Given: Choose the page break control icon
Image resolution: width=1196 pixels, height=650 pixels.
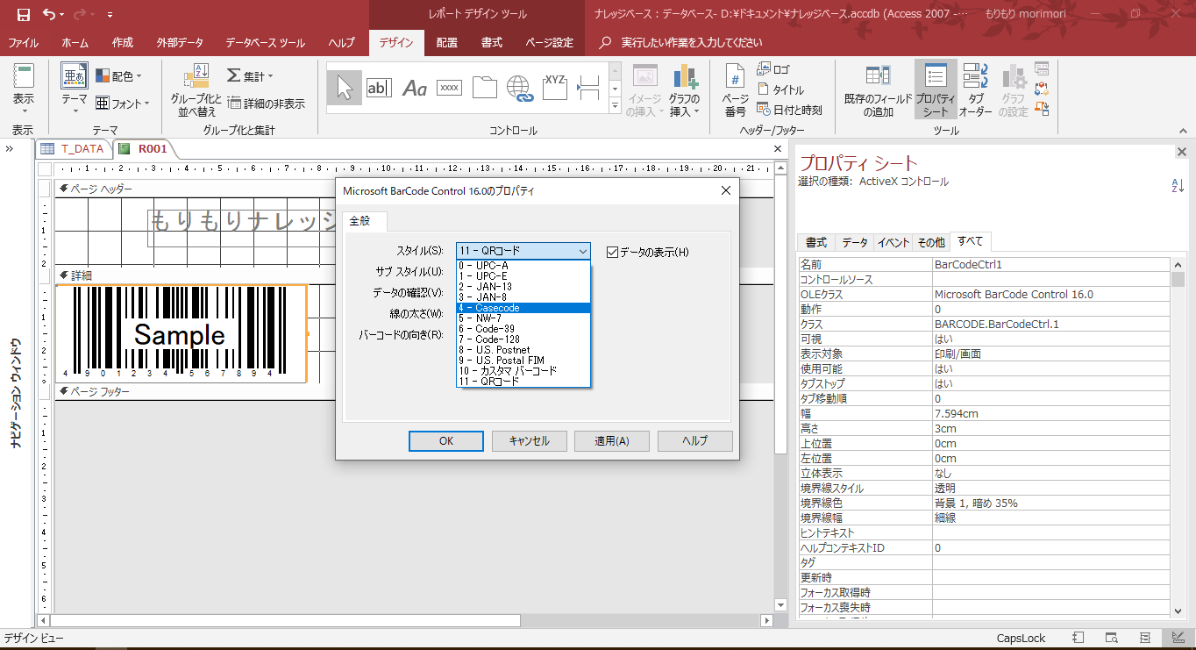Looking at the screenshot, I should (589, 88).
